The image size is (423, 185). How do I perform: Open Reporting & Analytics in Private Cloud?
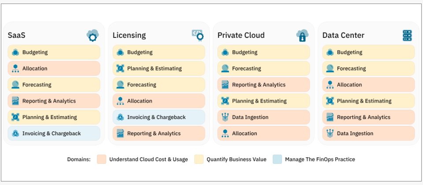coord(263,85)
